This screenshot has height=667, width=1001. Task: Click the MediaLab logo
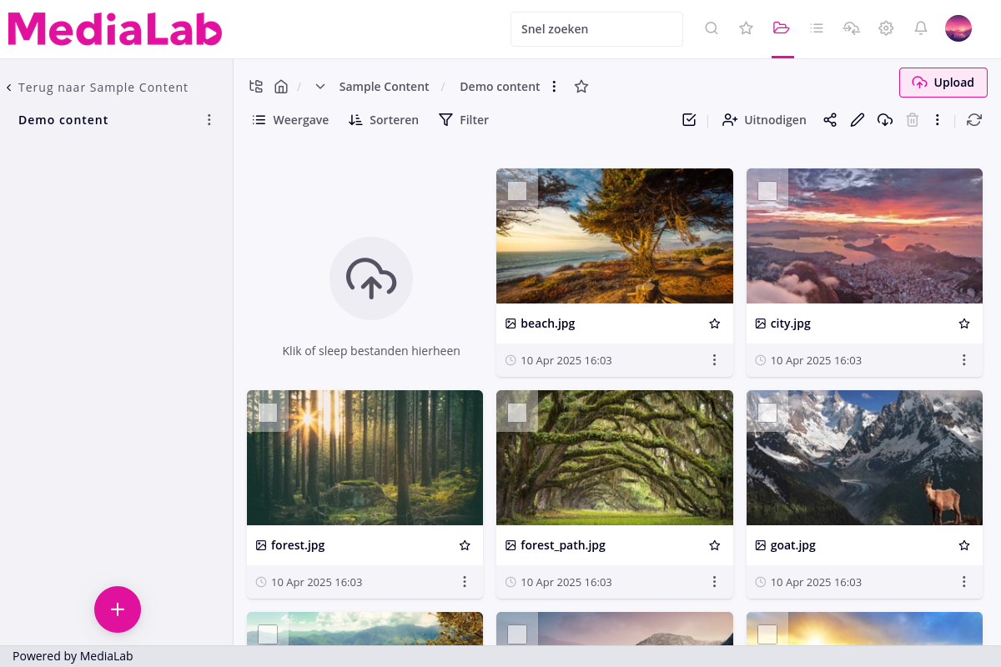[115, 28]
